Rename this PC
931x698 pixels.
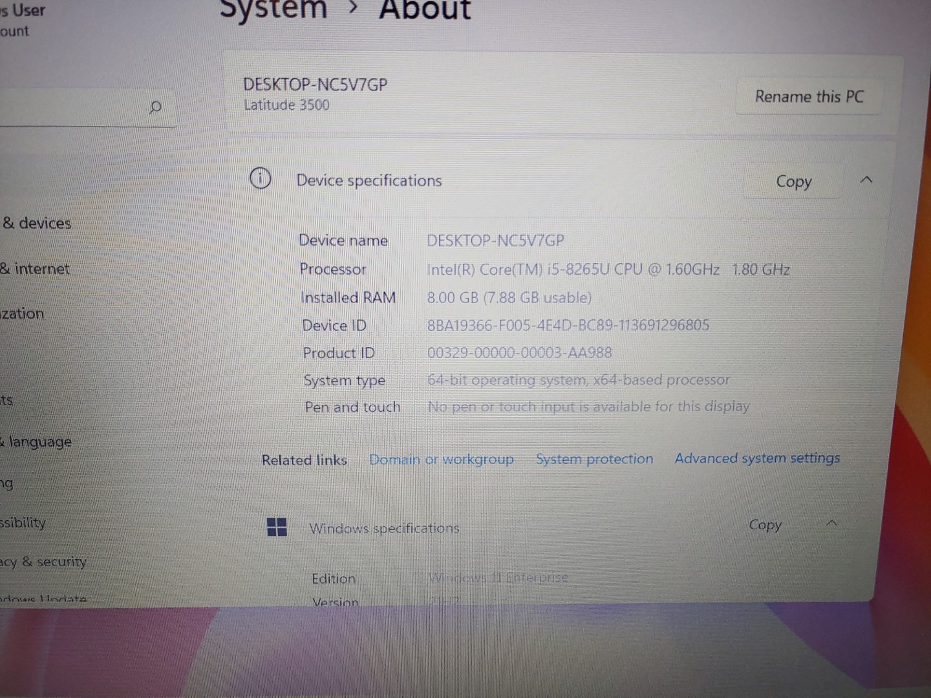809,97
